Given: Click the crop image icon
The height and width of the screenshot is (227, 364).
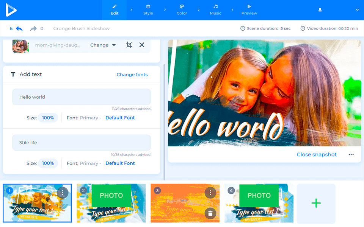Looking at the screenshot, I should point(129,45).
